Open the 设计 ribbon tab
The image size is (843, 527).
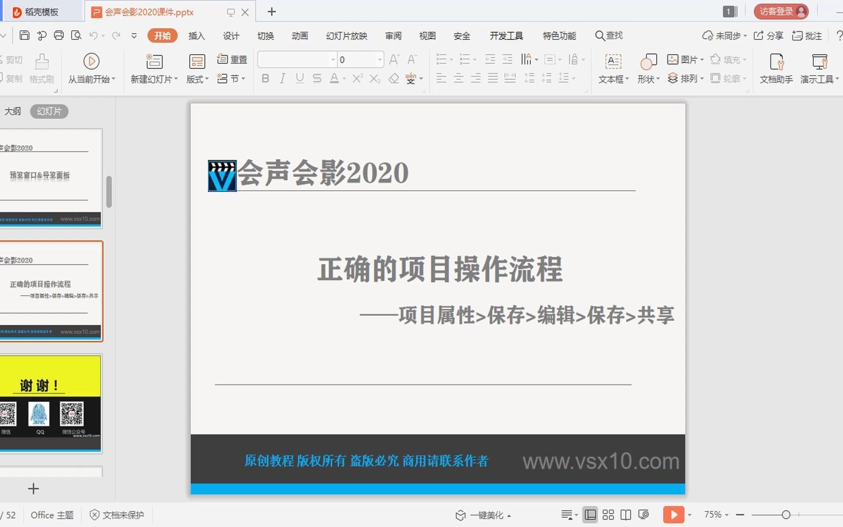click(x=231, y=36)
